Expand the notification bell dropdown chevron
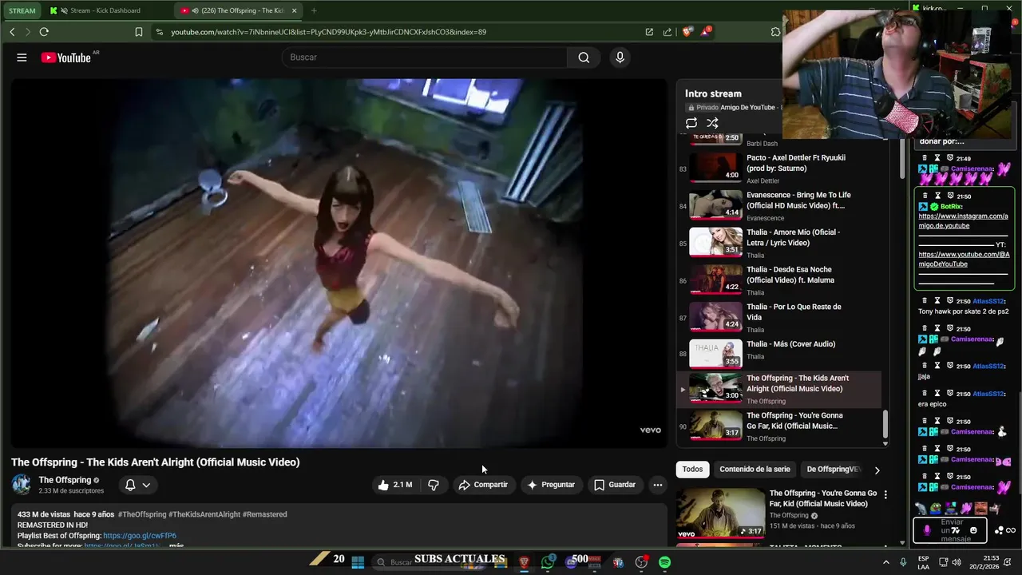 146,485
